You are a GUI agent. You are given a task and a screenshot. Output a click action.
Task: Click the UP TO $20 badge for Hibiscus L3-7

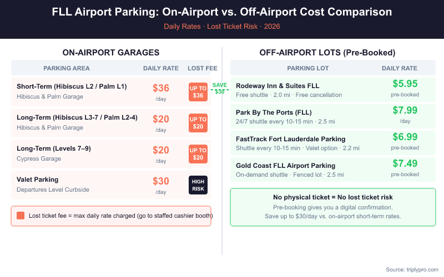click(198, 123)
